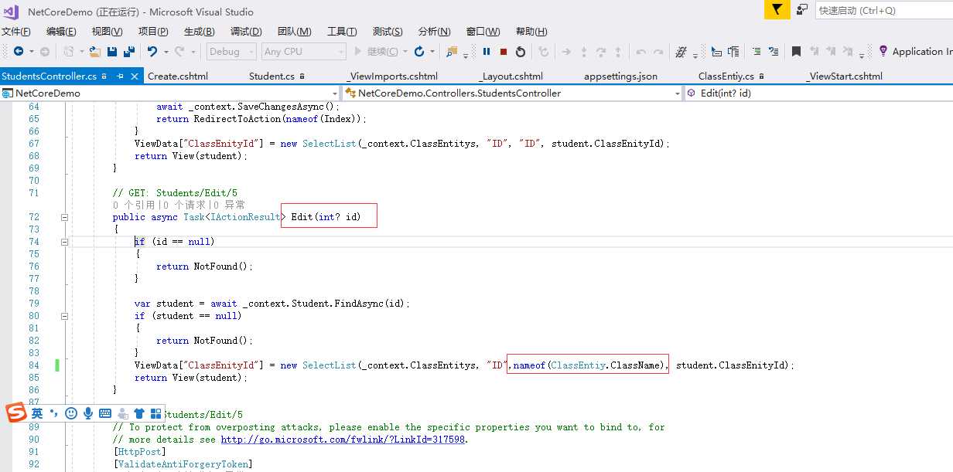The height and width of the screenshot is (472, 953).
Task: Click the 0 个请求 CodeLens link
Action: tap(183, 205)
